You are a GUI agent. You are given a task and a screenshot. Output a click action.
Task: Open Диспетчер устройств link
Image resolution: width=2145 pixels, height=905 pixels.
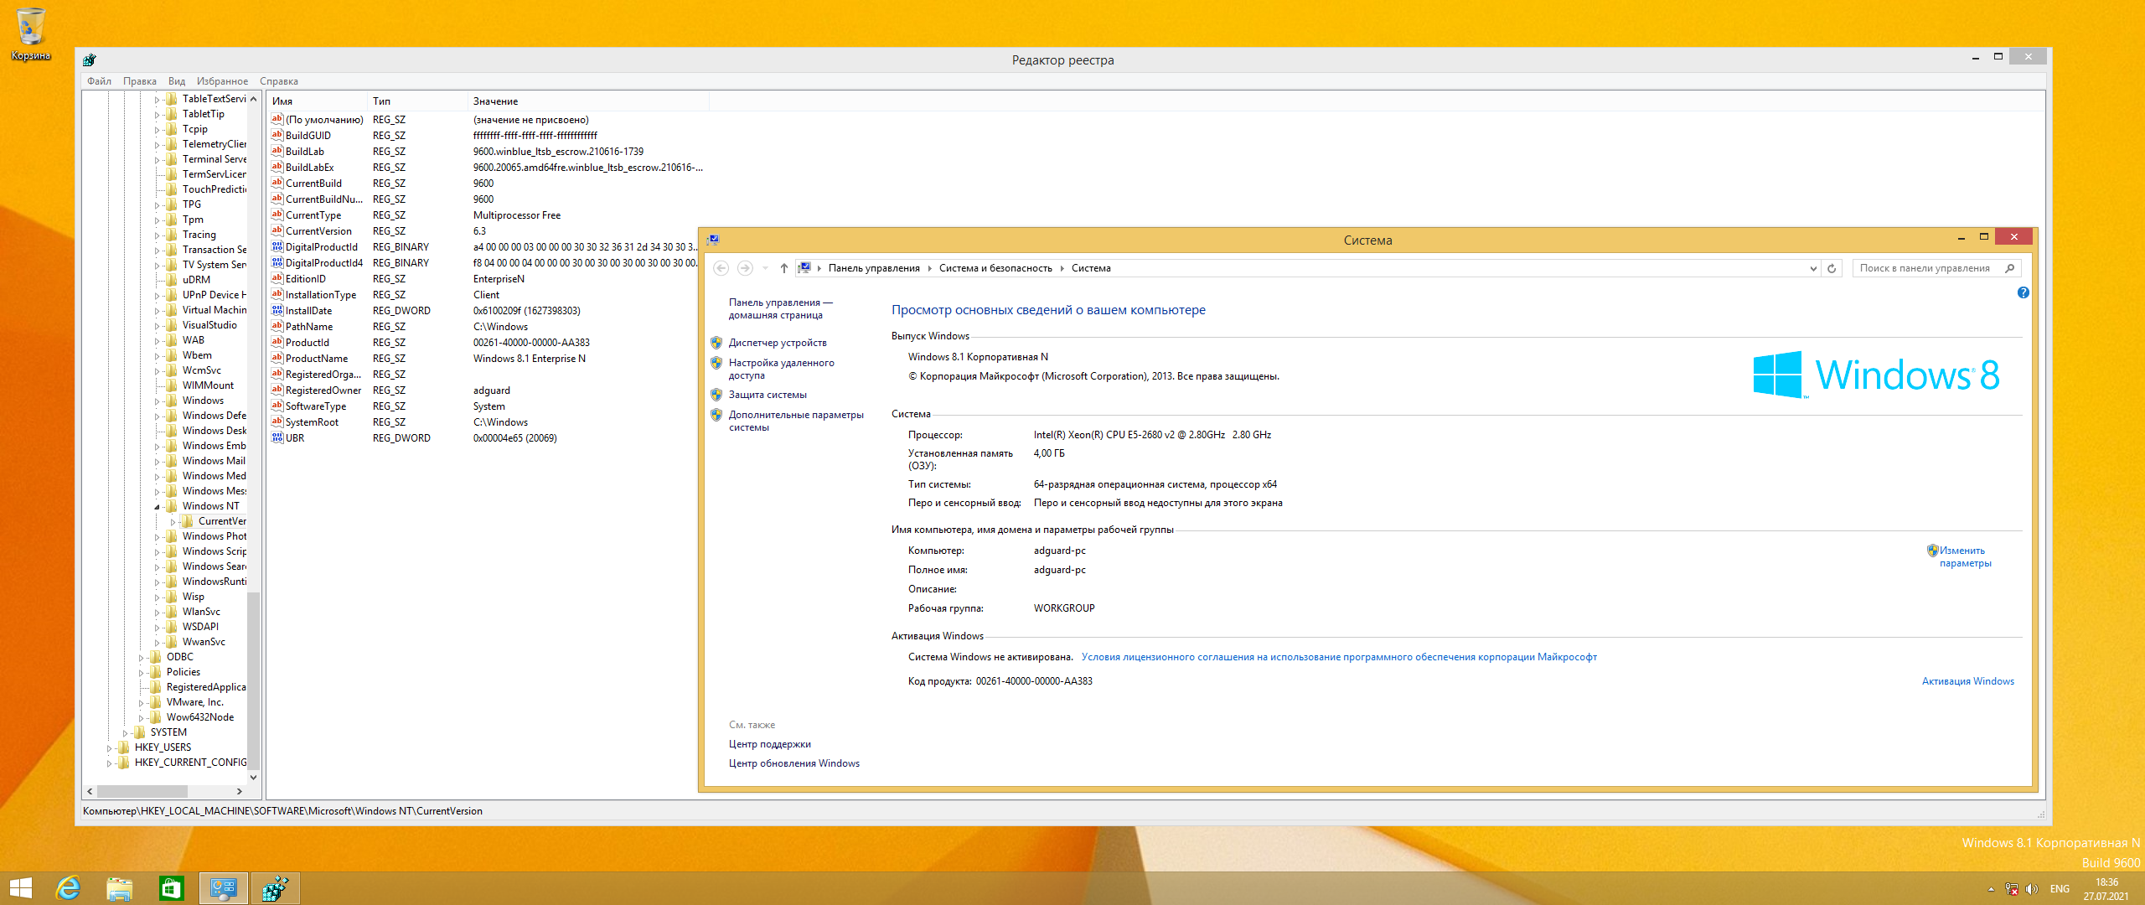pos(778,343)
